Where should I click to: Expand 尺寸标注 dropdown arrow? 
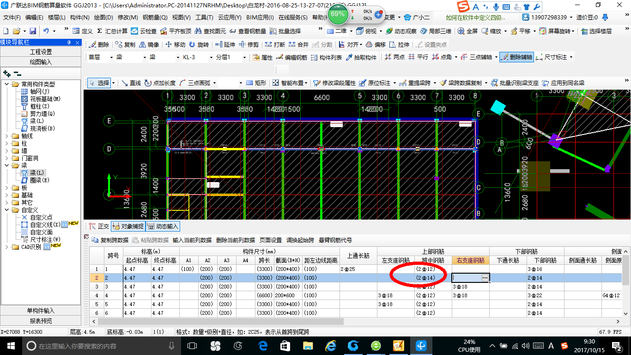tap(571, 57)
